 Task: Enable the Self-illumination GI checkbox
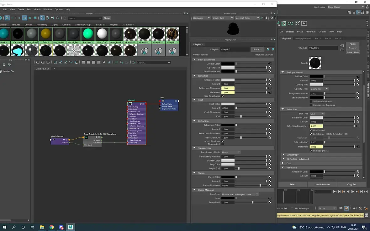tap(311, 101)
